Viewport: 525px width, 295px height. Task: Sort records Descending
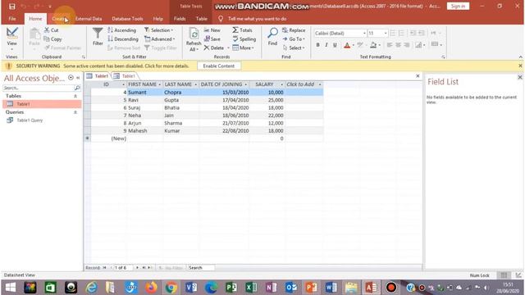(123, 39)
